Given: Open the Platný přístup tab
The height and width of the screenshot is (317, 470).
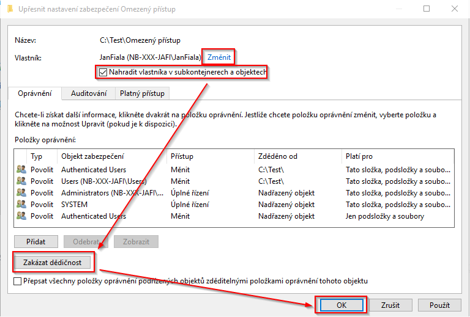Looking at the screenshot, I should (x=142, y=93).
